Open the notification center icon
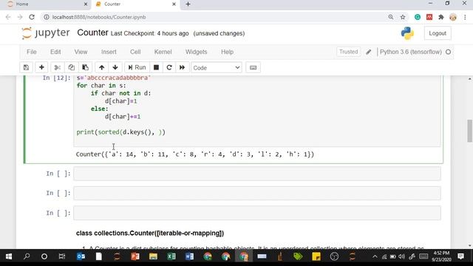The image size is (473, 266). coord(460,256)
